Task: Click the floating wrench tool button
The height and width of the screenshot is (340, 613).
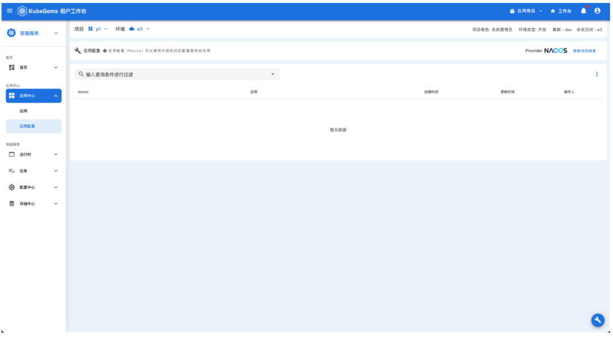Action: click(598, 320)
